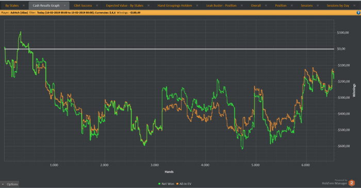Click the 6.000 hands axis label

[x=305, y=165]
